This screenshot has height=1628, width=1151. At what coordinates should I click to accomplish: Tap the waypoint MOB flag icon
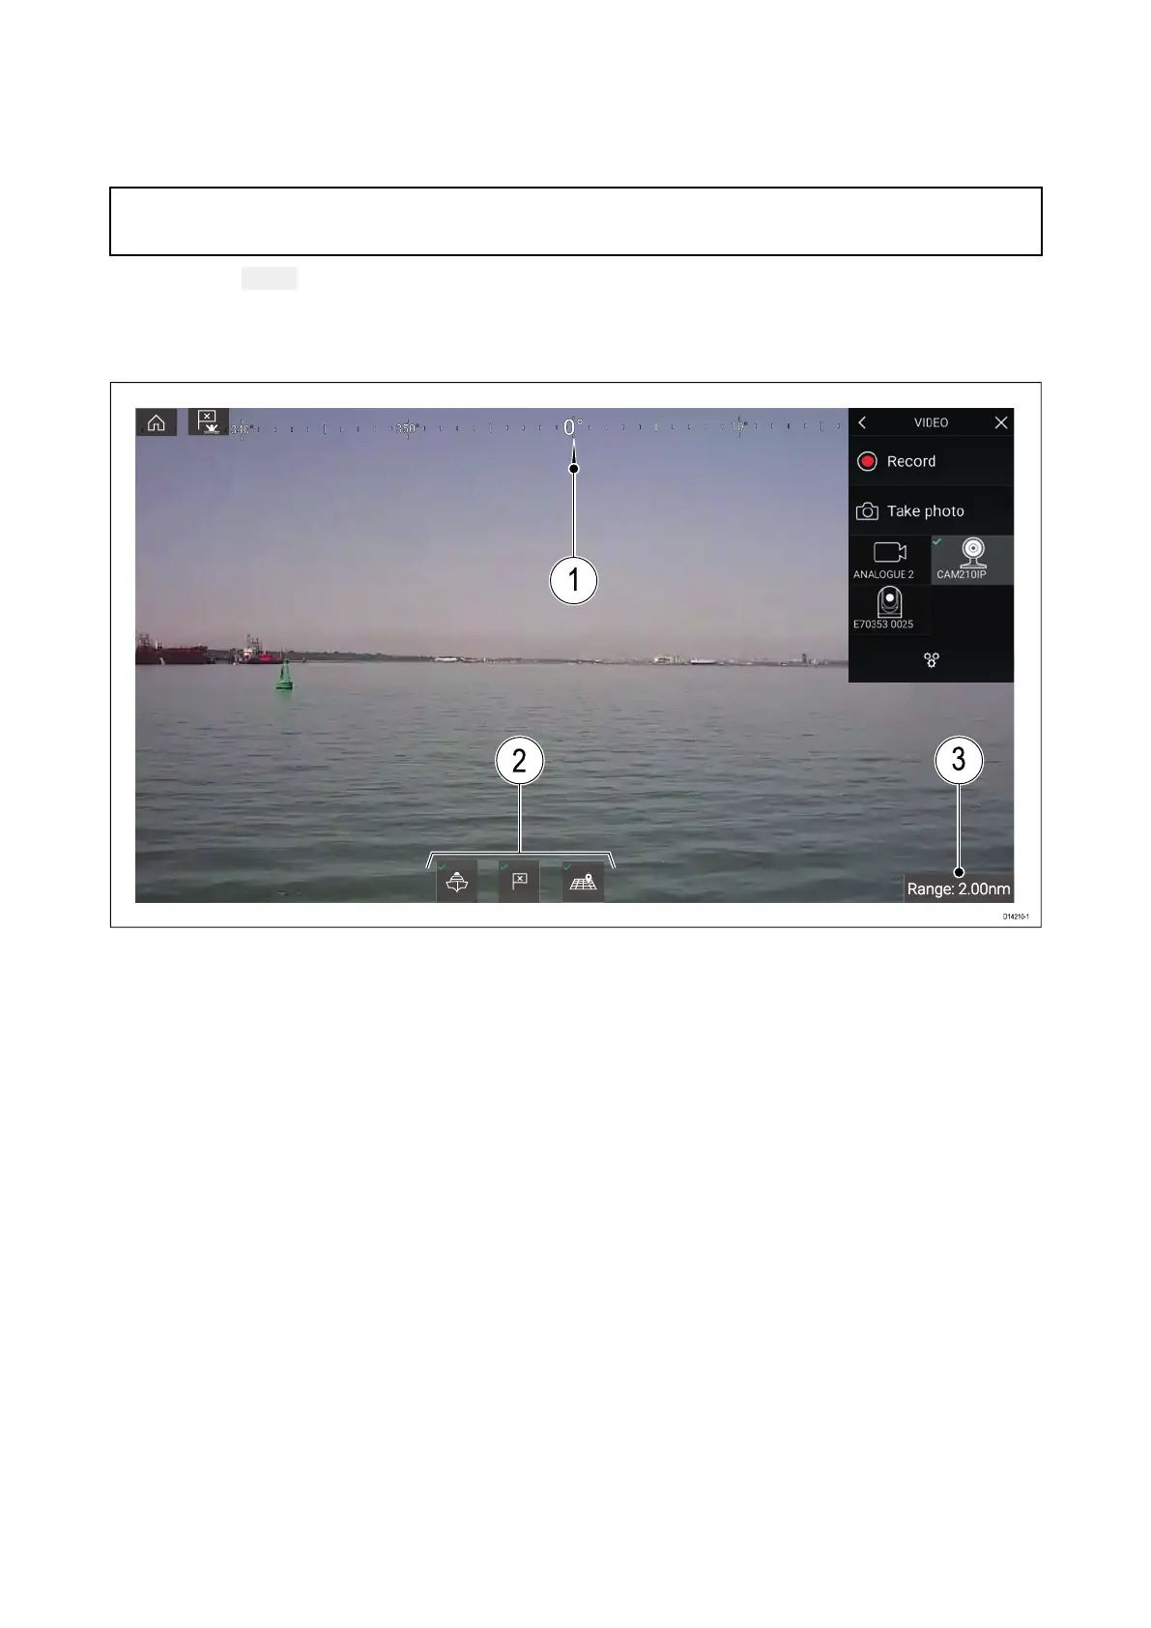209,422
